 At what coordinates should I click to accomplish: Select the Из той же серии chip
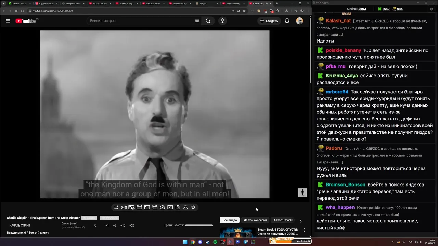pos(255,220)
